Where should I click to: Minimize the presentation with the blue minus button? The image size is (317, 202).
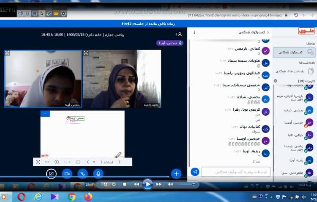click(45, 114)
